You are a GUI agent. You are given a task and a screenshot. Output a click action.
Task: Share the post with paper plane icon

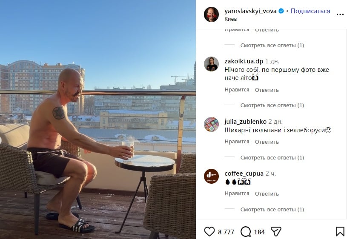click(276, 232)
